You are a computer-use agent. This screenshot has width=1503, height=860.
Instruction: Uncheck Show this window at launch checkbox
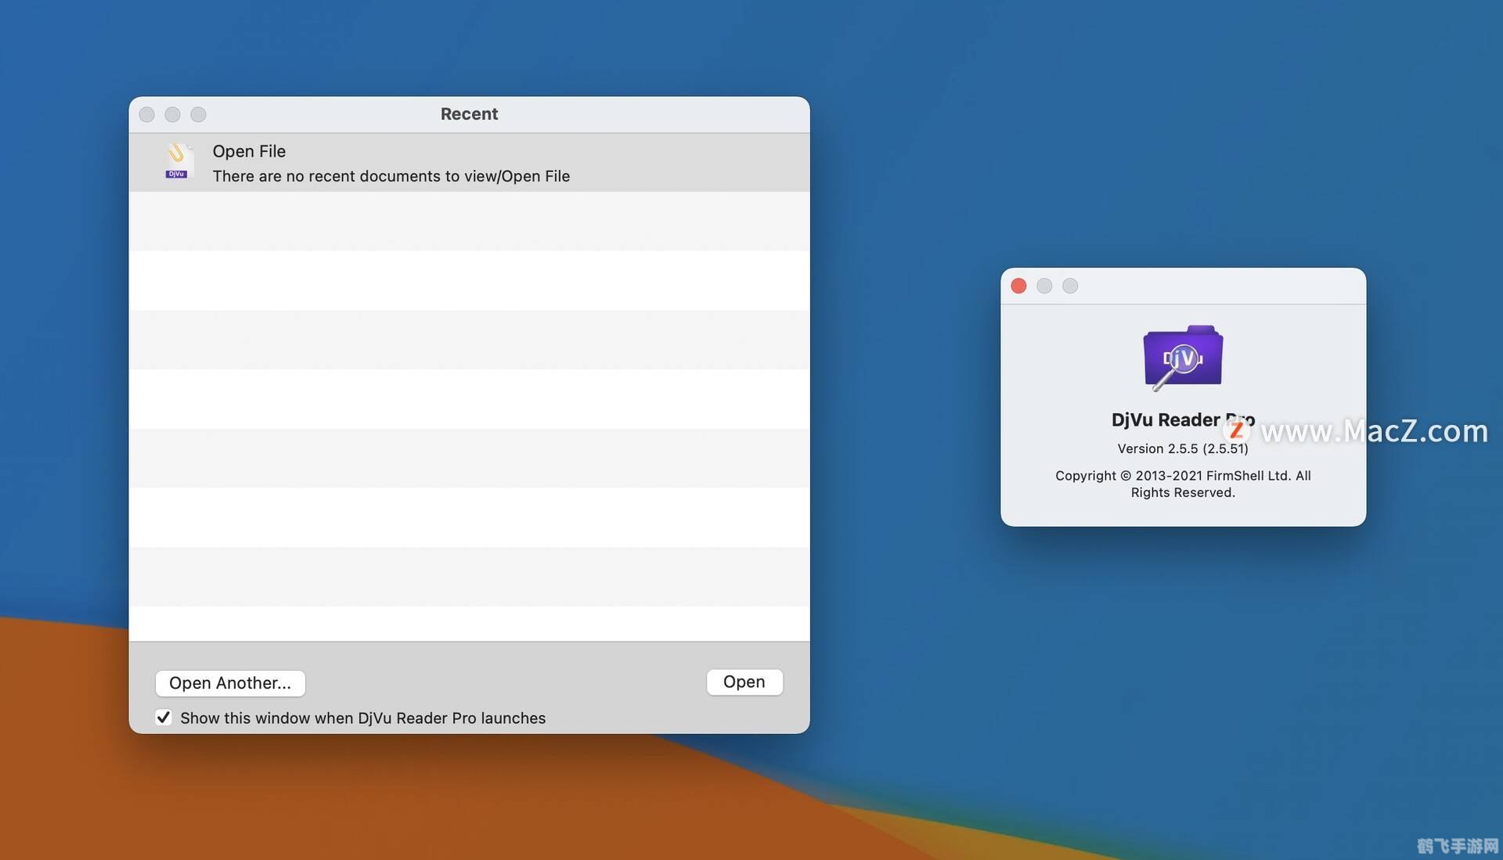click(164, 718)
